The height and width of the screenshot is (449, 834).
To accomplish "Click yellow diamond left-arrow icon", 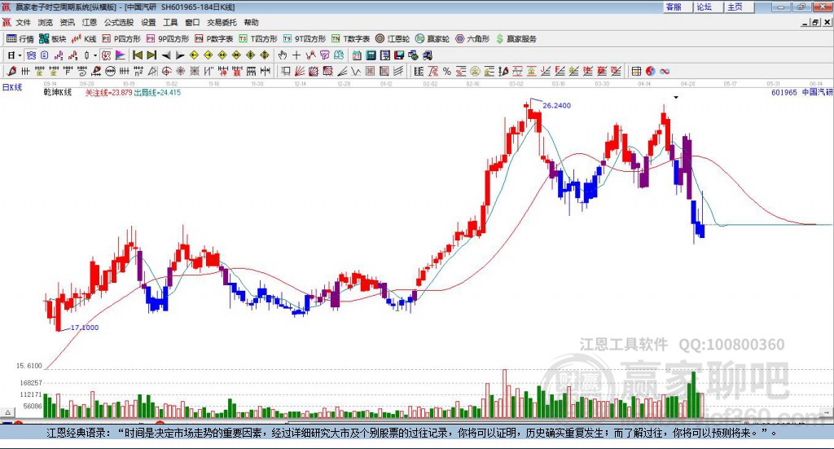I will coord(194,55).
